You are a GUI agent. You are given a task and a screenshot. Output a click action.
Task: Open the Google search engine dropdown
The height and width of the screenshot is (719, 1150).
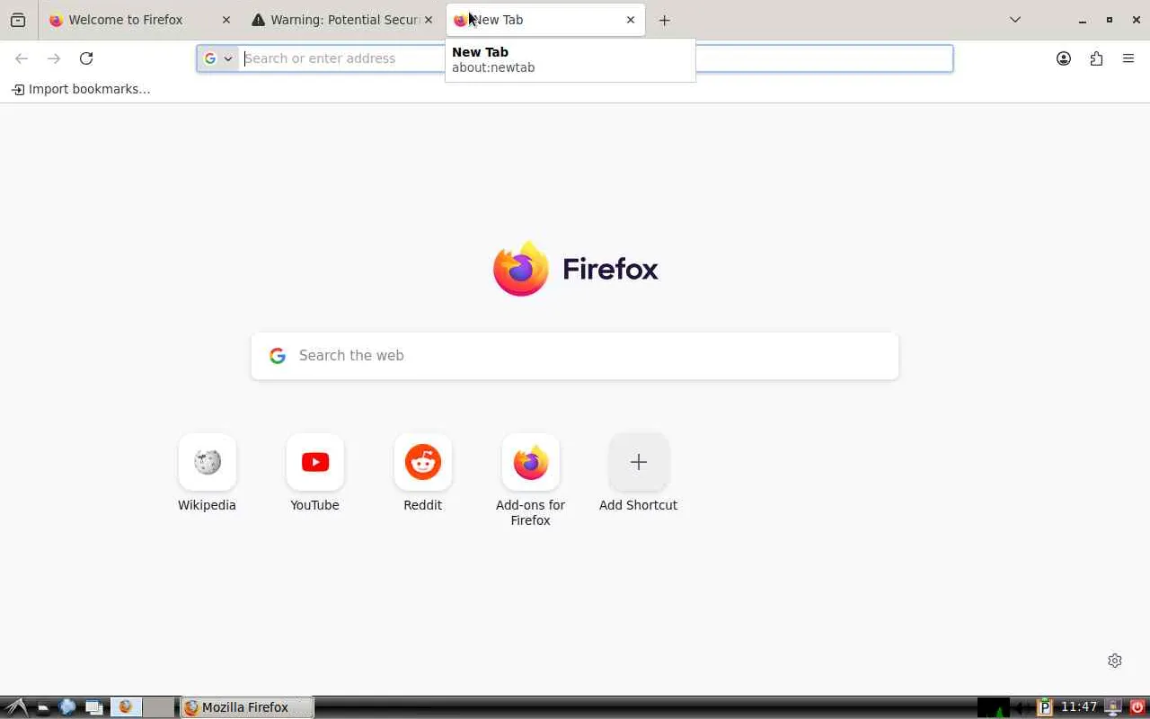(x=218, y=58)
